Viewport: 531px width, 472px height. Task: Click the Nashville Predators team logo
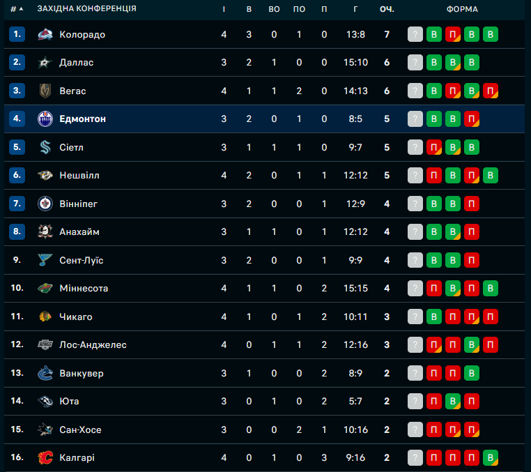coord(45,176)
